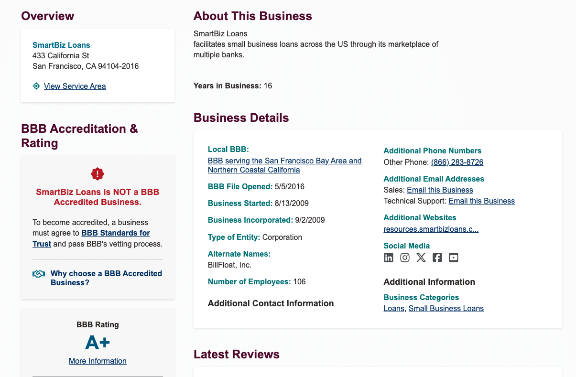Open the resources.smartbizloans website link

(x=431, y=229)
